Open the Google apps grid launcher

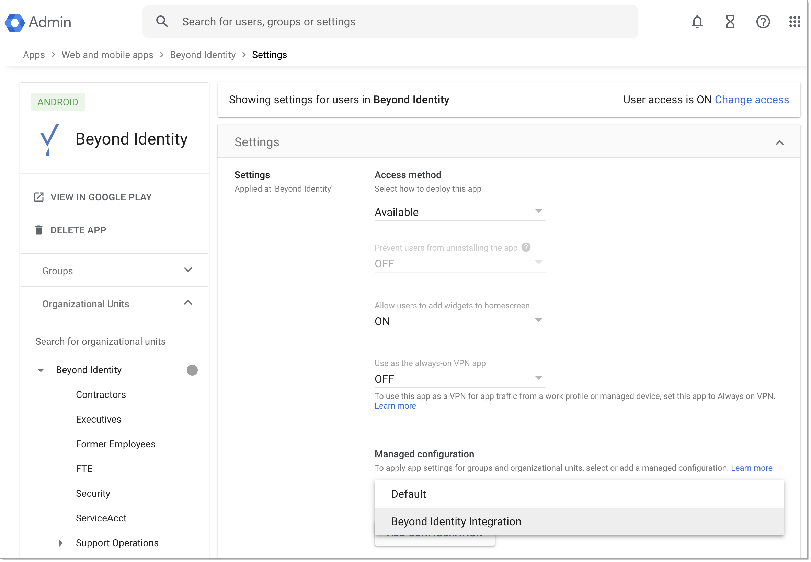click(794, 22)
